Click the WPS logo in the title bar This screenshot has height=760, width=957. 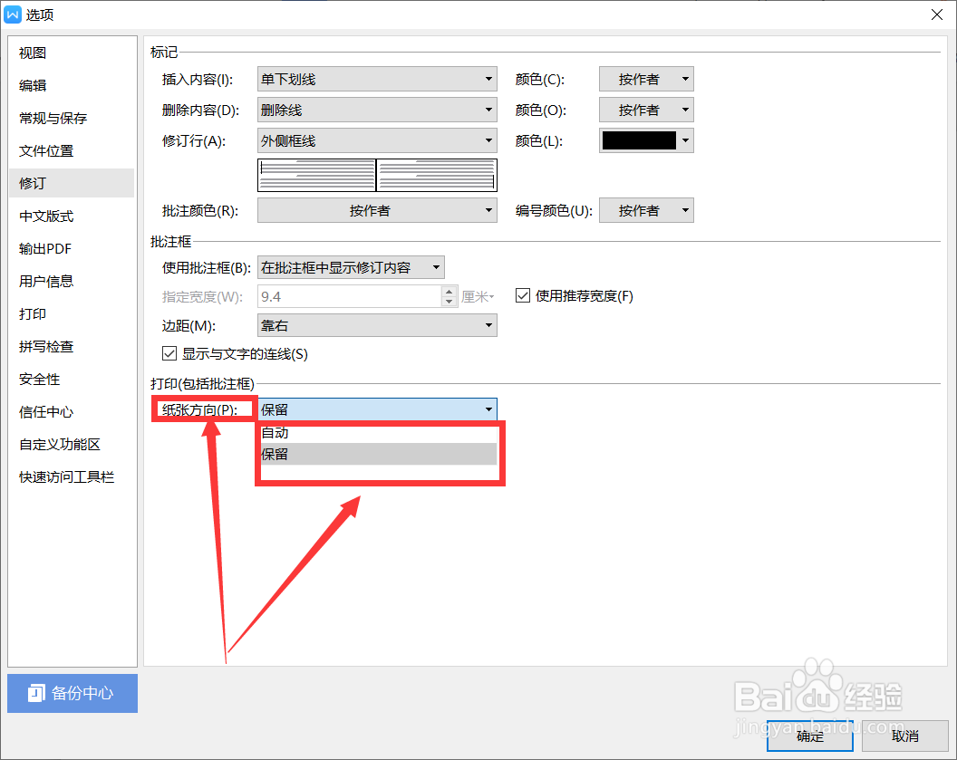click(13, 14)
